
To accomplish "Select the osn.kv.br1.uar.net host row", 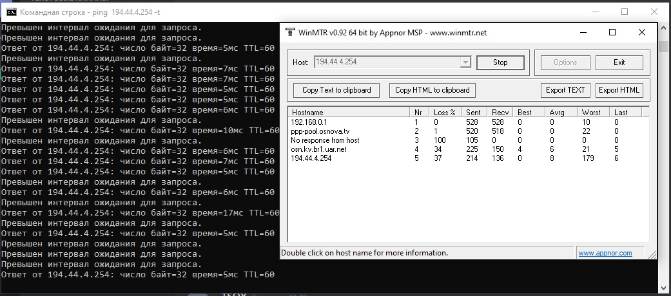I will [x=318, y=149].
